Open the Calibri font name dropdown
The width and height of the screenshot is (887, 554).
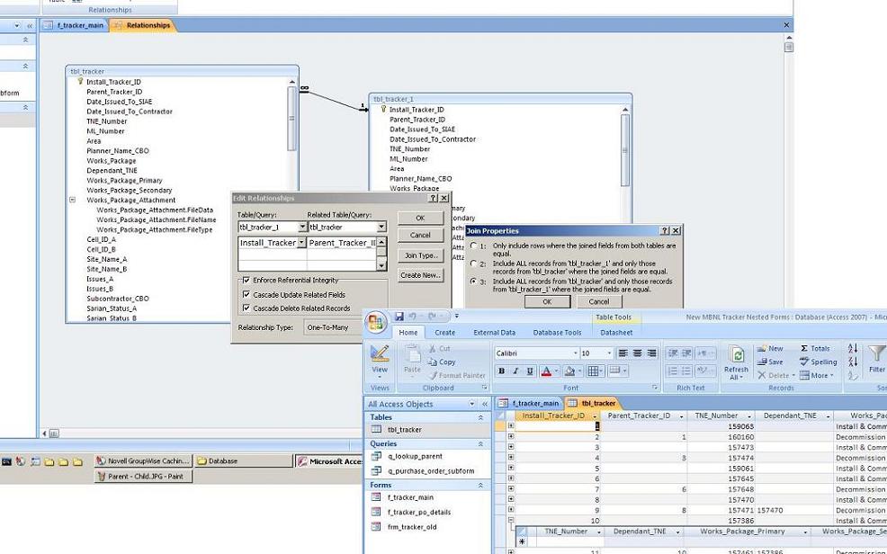[576, 353]
